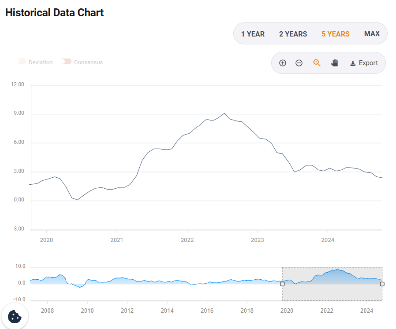Image resolution: width=396 pixels, height=329 pixels.
Task: Click 2008 area in the navigator chart
Action: pos(47,280)
